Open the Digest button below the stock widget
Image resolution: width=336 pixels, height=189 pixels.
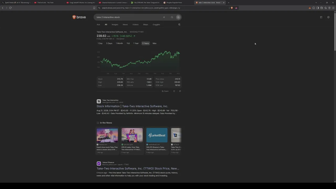165,91
